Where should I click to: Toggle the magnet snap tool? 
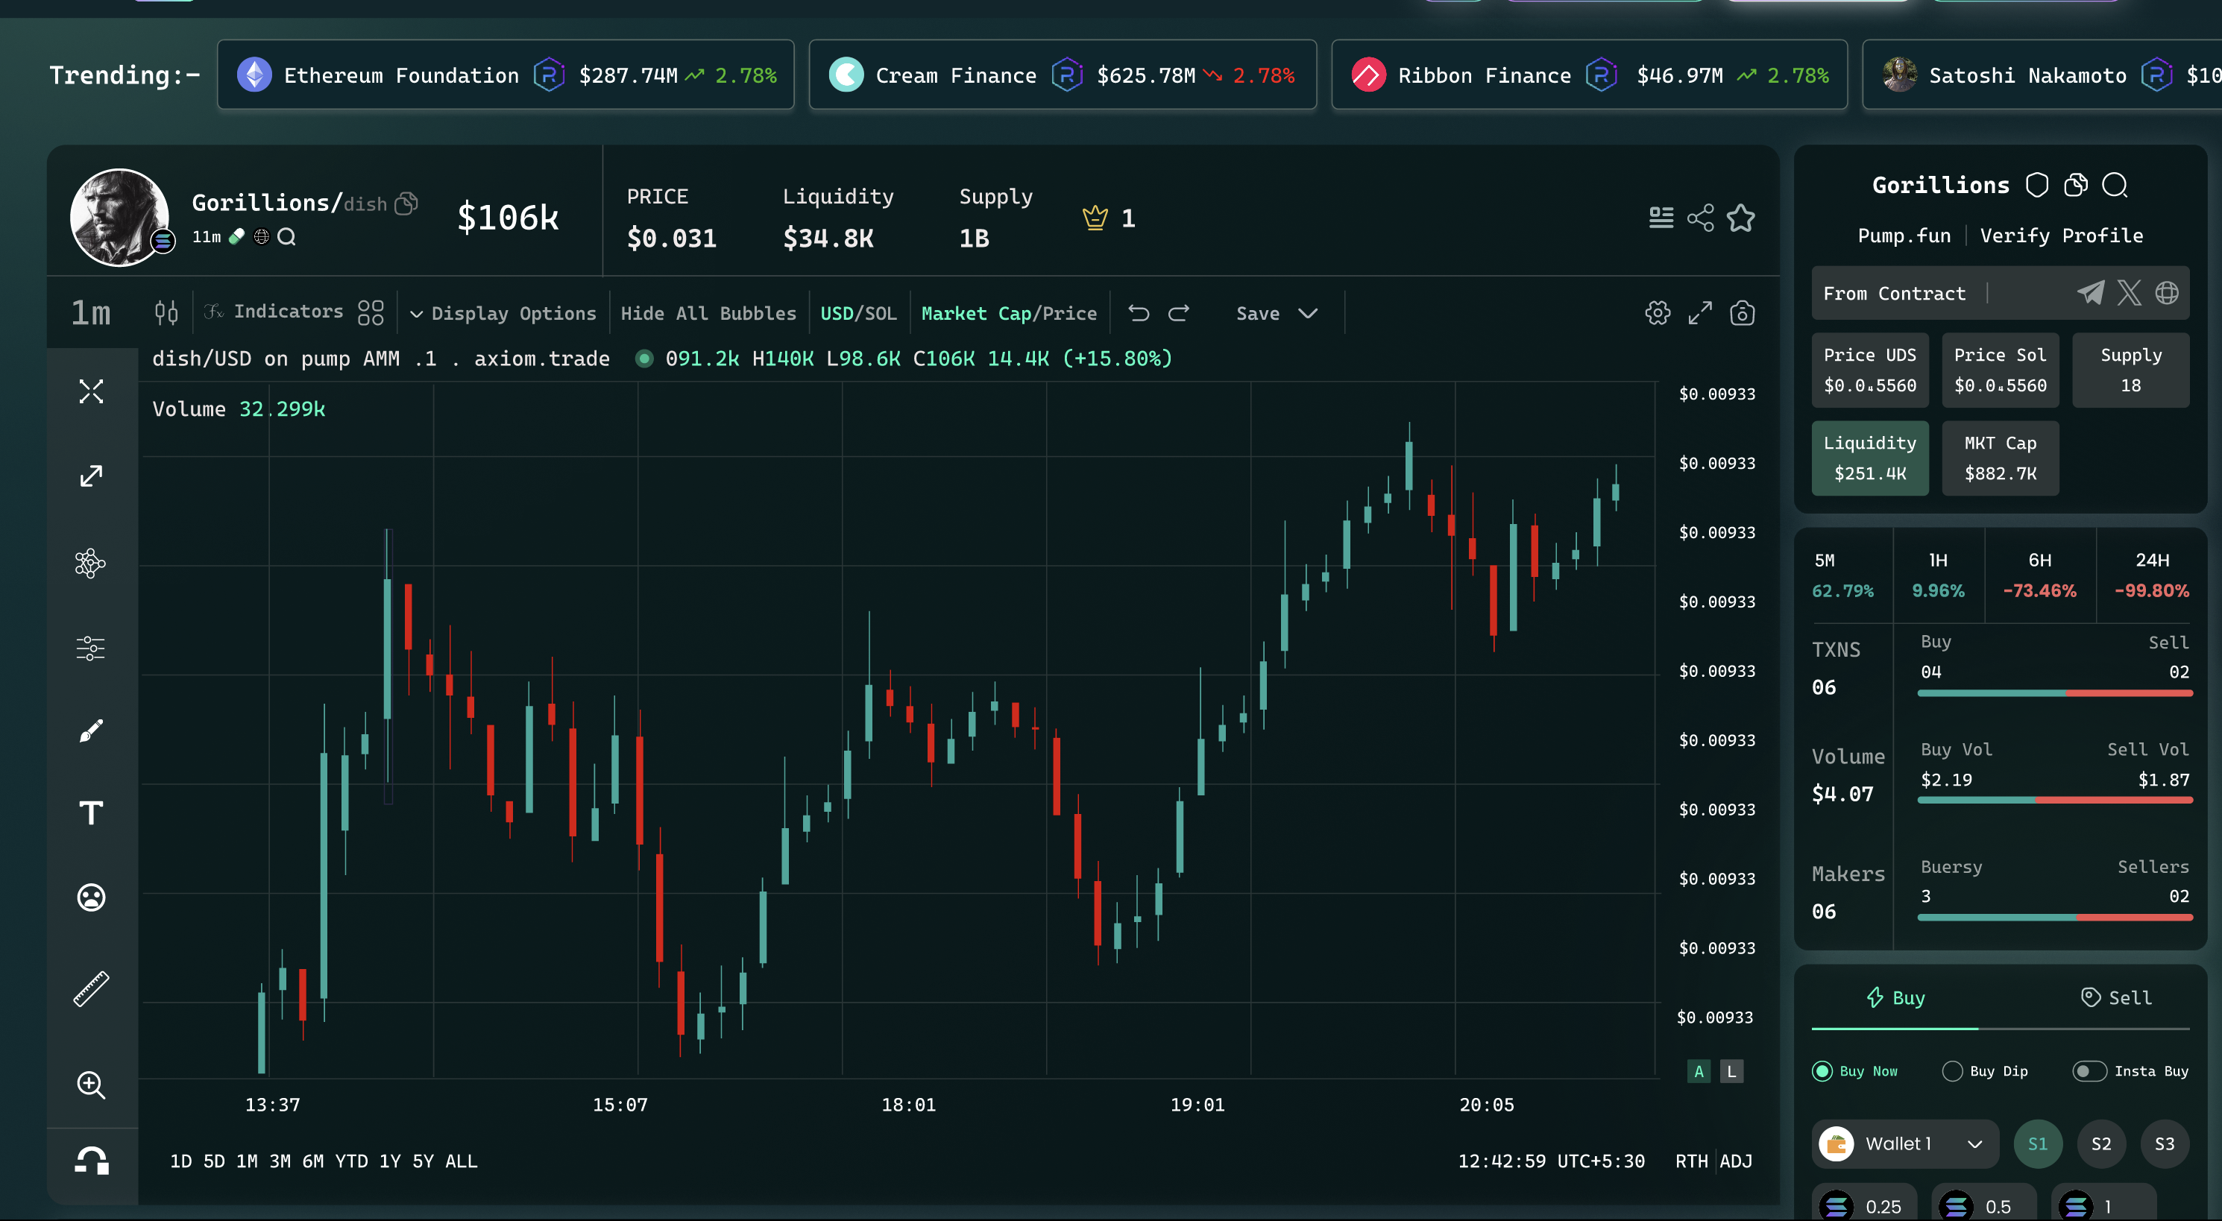90,1161
